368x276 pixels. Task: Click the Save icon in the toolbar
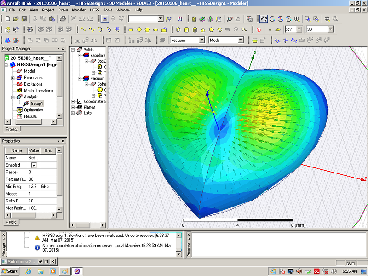click(24, 19)
